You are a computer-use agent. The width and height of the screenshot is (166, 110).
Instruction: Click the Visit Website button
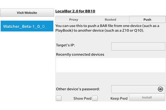point(27,13)
